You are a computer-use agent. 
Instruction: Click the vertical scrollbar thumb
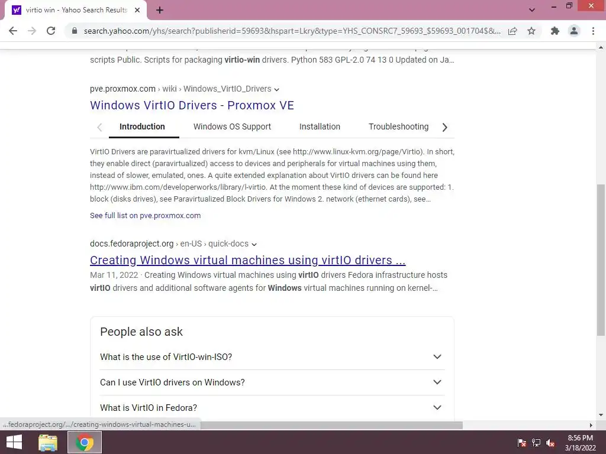point(601,260)
